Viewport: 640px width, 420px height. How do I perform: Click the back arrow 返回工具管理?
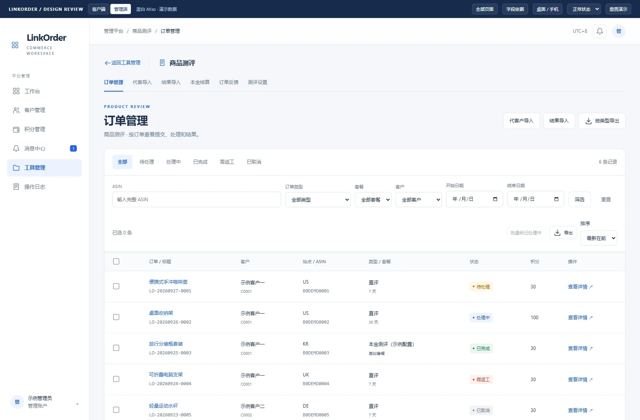(x=122, y=63)
